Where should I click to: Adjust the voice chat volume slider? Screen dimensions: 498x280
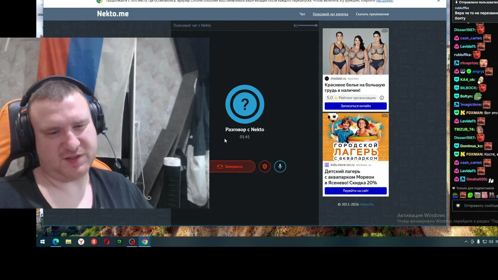(x=308, y=25)
